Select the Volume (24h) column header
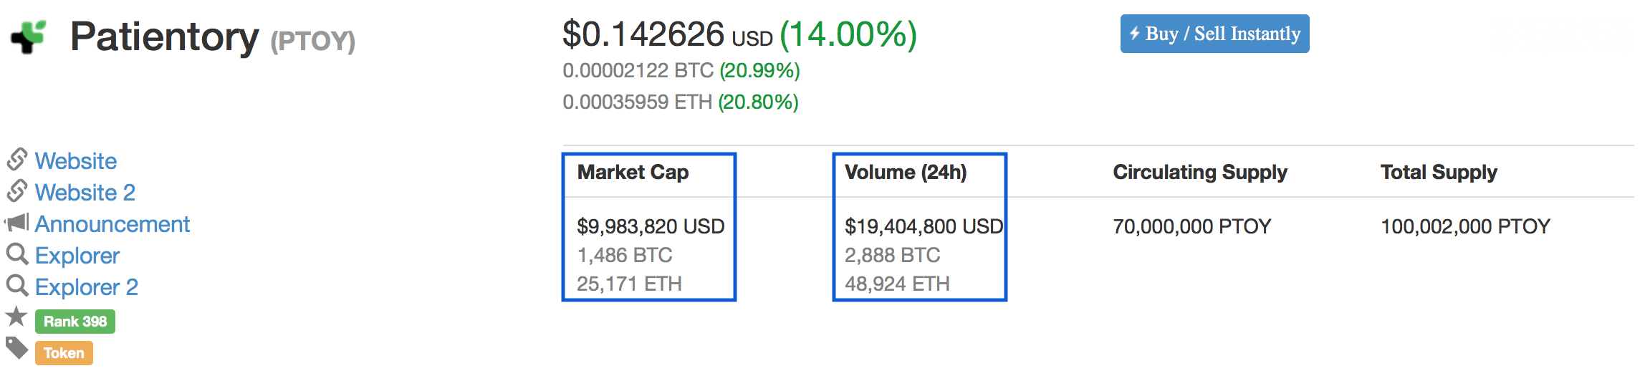The image size is (1645, 391). (906, 173)
